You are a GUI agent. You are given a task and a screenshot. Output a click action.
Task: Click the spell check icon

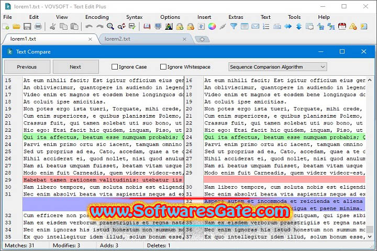(x=132, y=27)
